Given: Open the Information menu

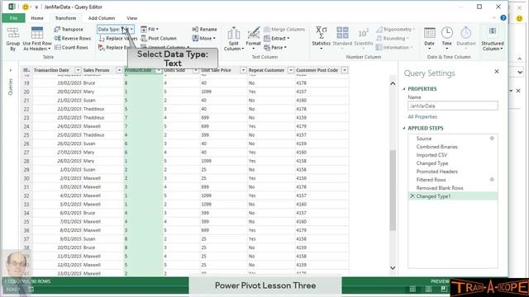Looking at the screenshot, I should (394, 48).
